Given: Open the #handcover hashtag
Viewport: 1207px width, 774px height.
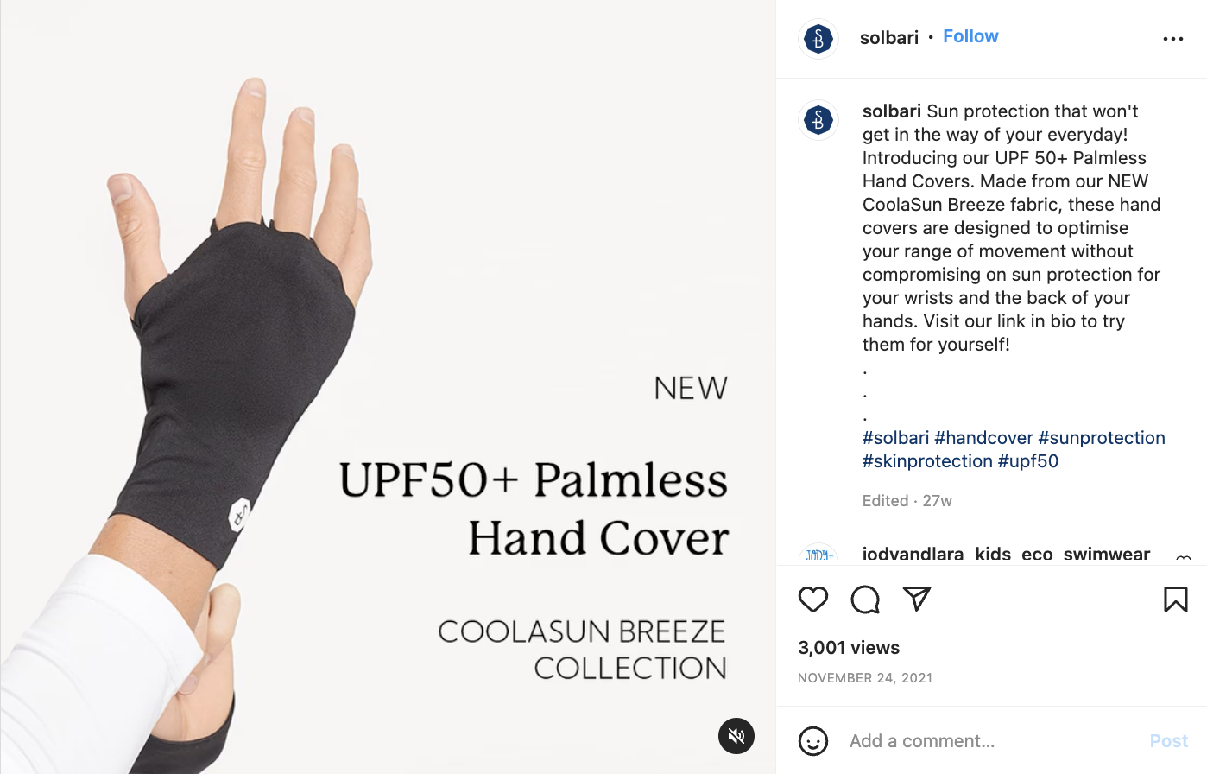Looking at the screenshot, I should (x=983, y=438).
